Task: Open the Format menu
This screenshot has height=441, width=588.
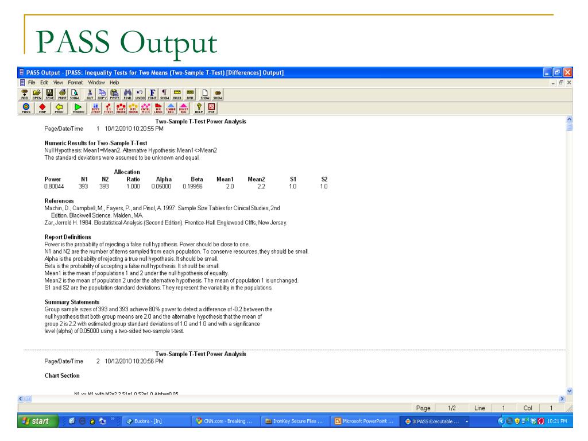Action: [x=75, y=83]
